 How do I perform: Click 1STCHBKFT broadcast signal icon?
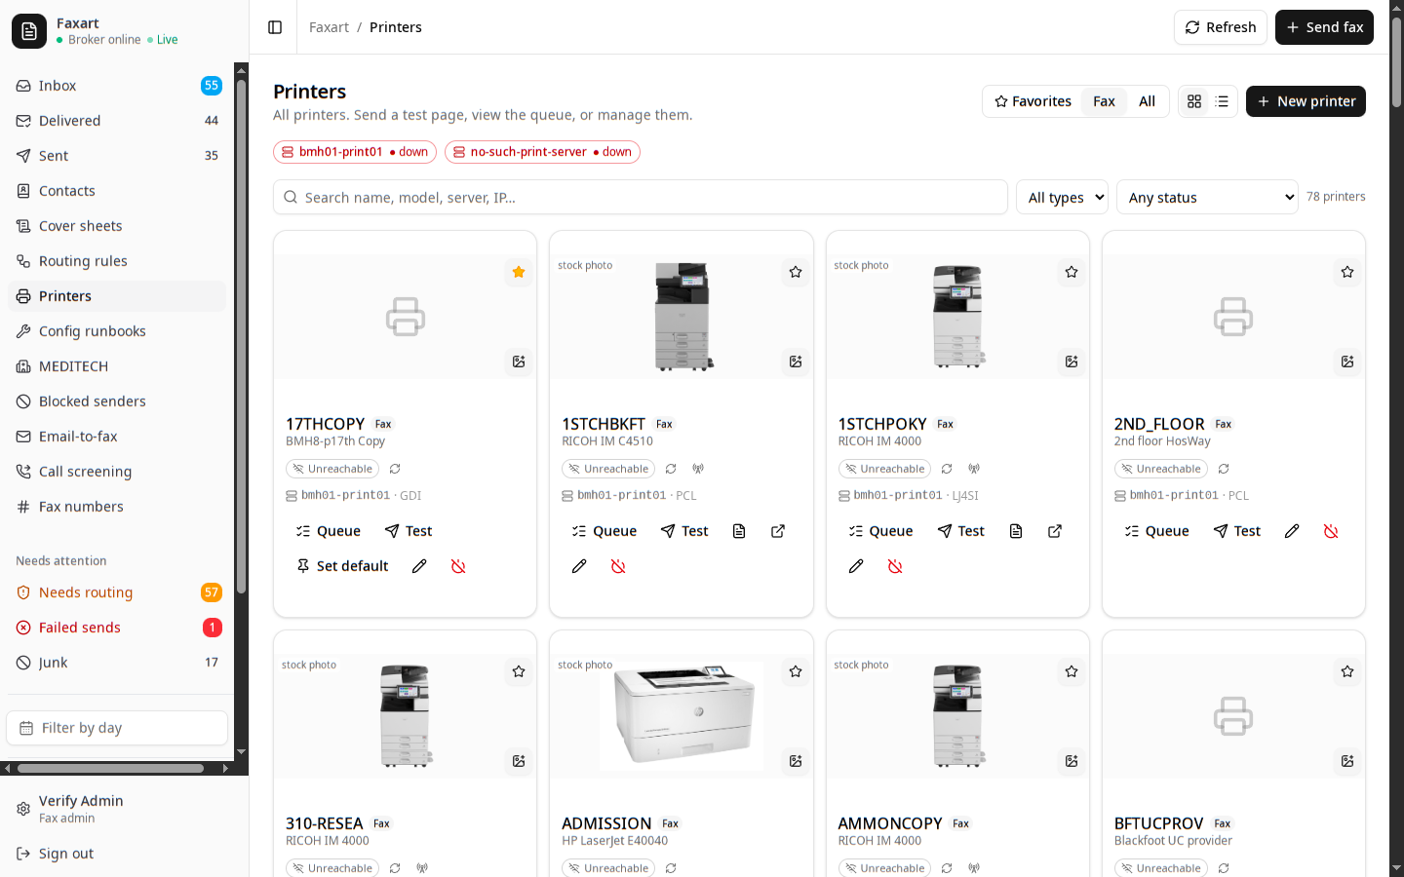click(x=698, y=469)
